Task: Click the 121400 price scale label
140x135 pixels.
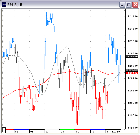Action: [x=133, y=16]
